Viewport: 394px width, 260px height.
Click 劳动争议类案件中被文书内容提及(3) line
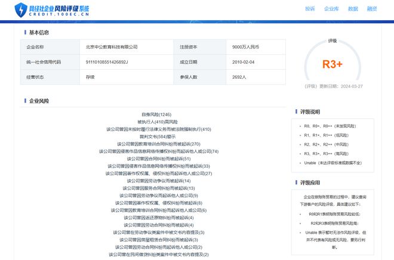tap(159, 233)
